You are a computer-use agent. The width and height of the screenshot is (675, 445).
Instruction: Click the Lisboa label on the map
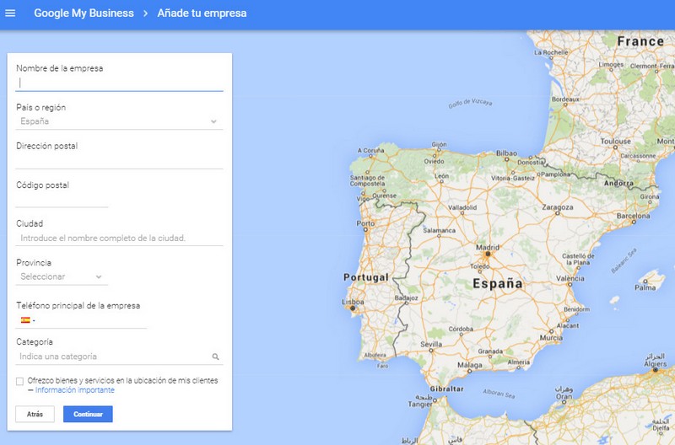[x=353, y=302]
